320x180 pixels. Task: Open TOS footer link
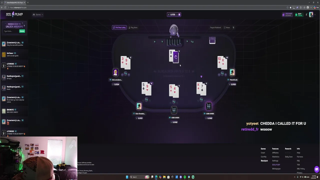pyautogui.click(x=298, y=165)
